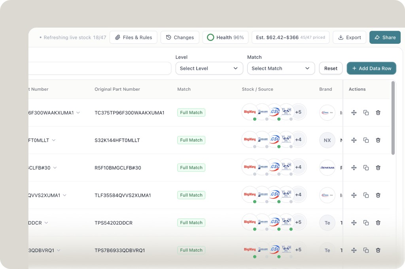Click Full Match badge for TPS54202DDCR
Screen dimensions: 405x269
191,222
